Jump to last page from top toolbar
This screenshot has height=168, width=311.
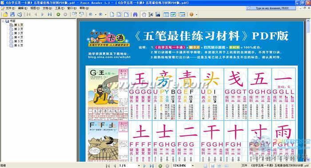[50, 14]
